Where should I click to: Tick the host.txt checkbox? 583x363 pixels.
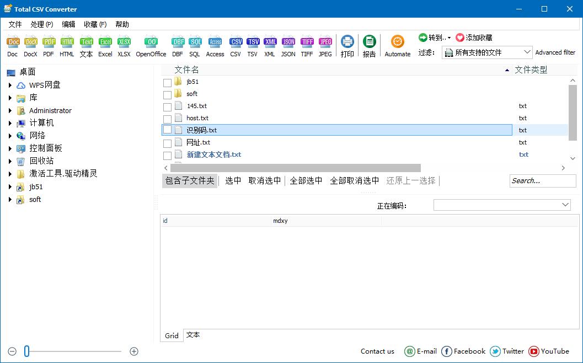[167, 119]
